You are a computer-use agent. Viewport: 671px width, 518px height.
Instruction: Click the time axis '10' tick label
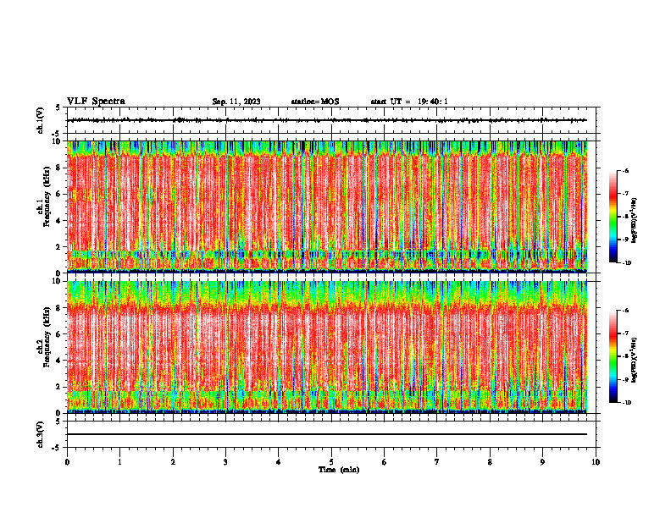coord(596,462)
